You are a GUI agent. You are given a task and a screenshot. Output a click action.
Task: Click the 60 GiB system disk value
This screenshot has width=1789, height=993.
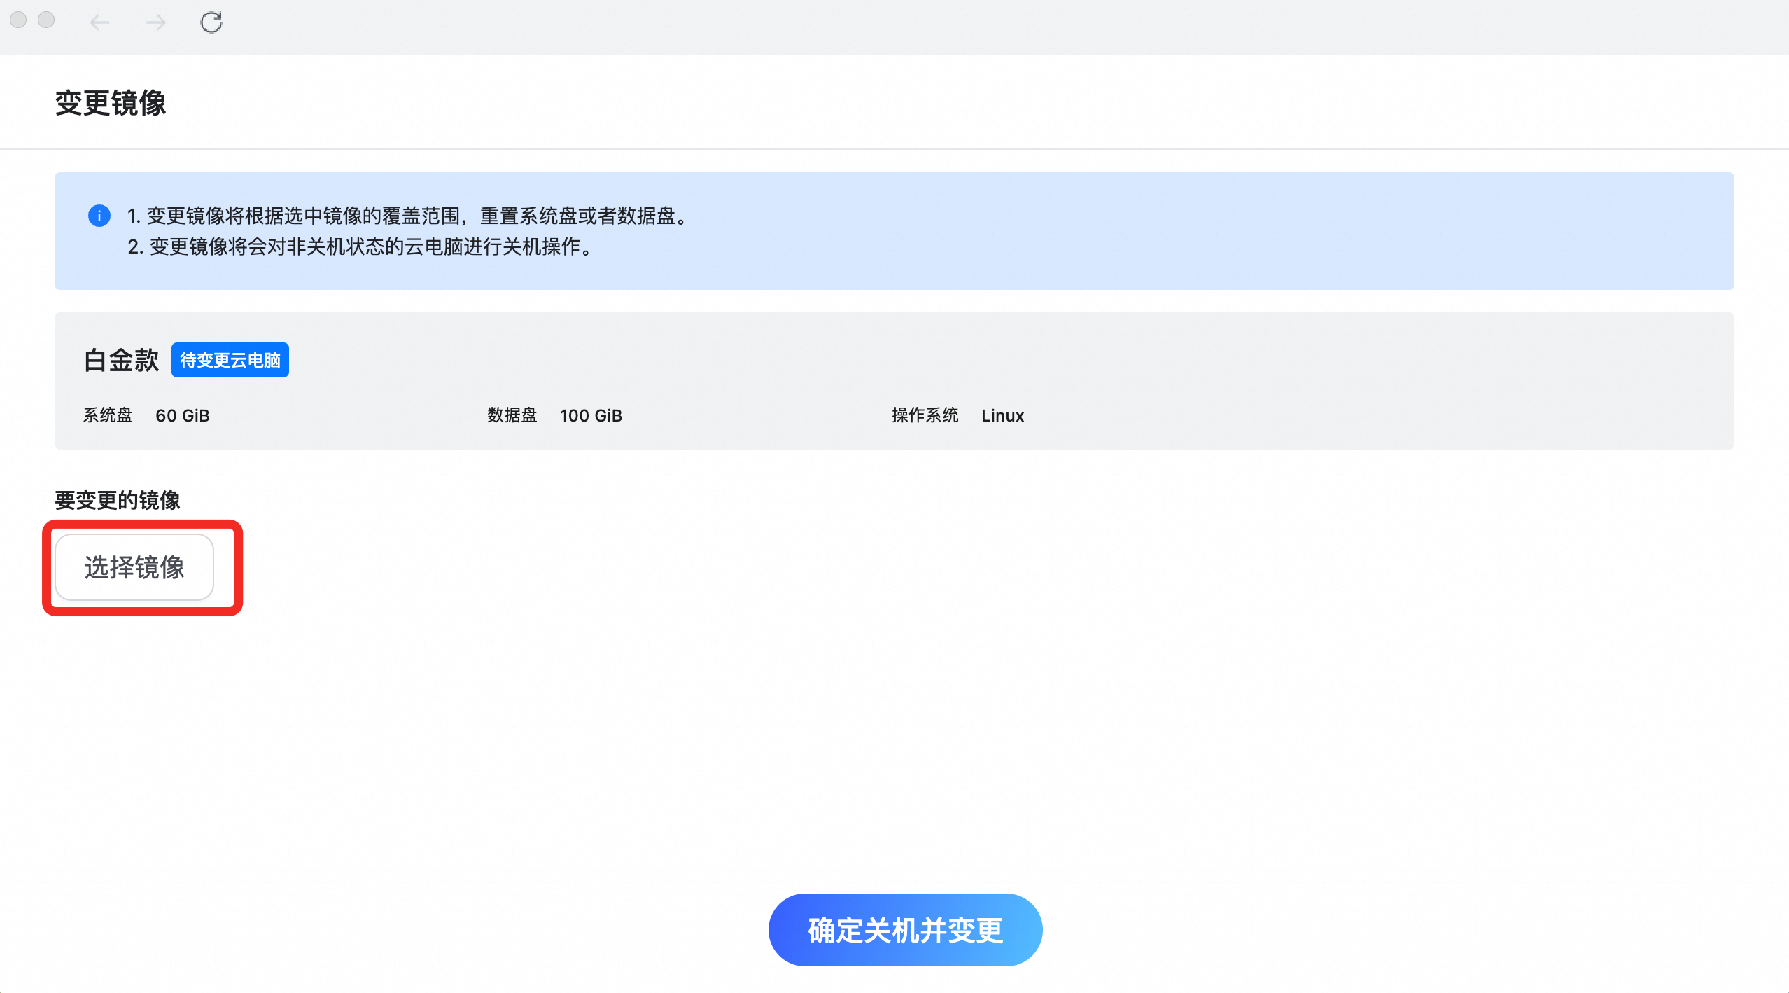pos(182,415)
